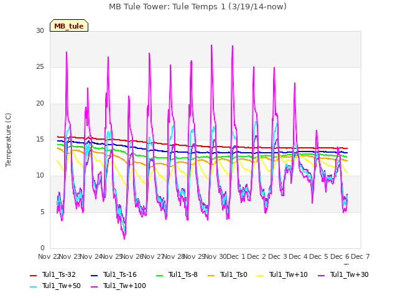Click the Temperature (C) axis label

coord(8,140)
